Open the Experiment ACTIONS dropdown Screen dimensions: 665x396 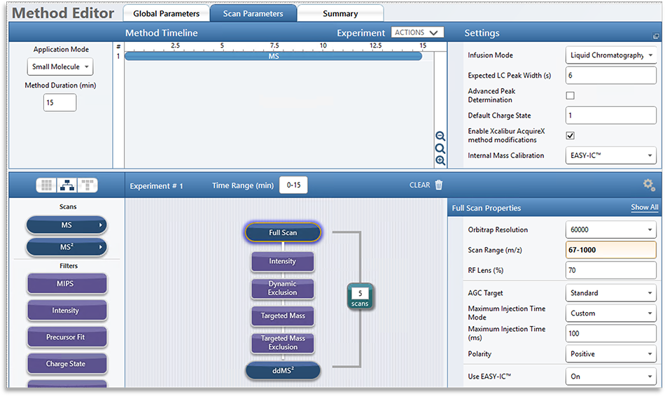tap(418, 33)
